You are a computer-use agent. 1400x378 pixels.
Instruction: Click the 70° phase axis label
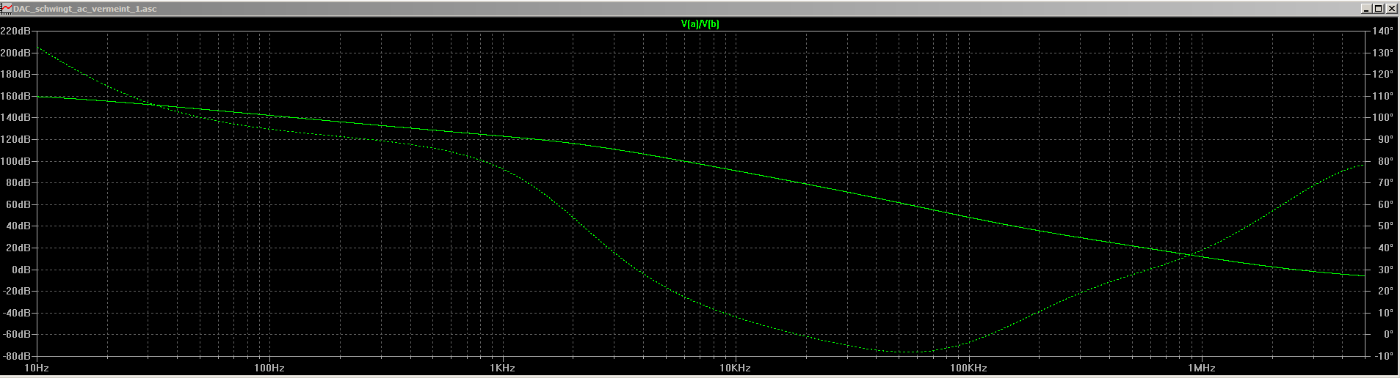tap(1385, 183)
